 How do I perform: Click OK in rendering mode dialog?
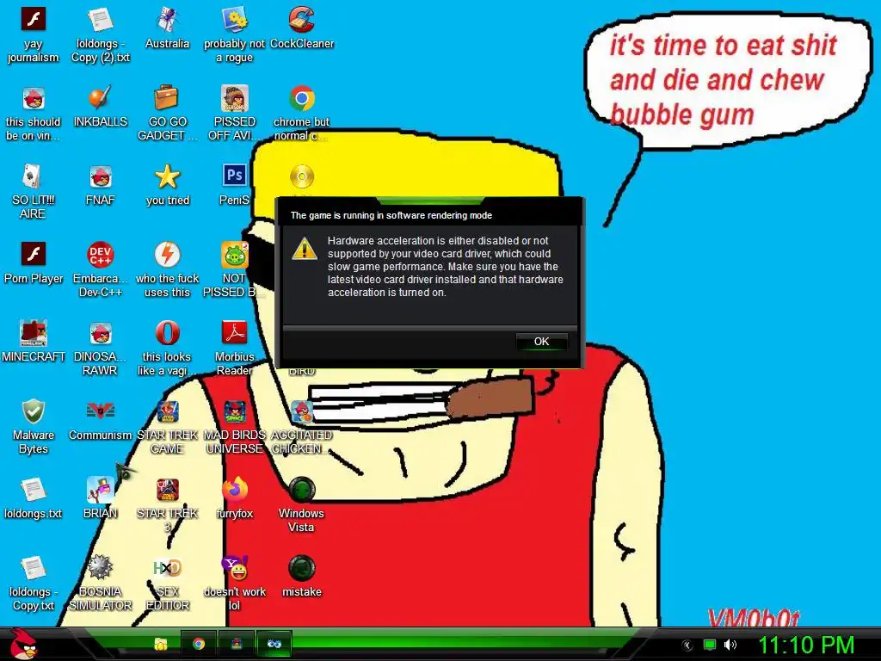click(542, 341)
